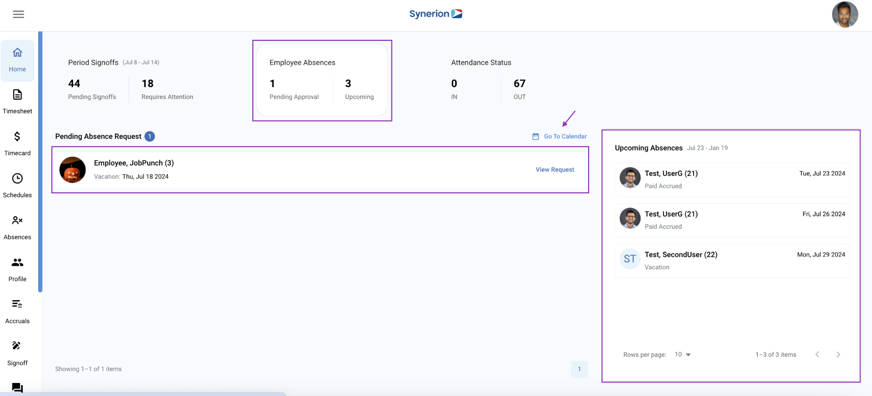This screenshot has height=396, width=872.
Task: Open Timecard dollar sign icon
Action: coord(17,137)
